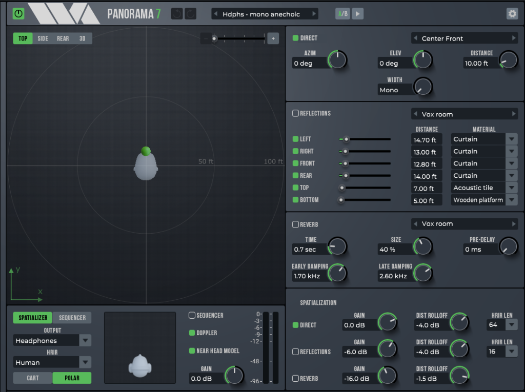
Task: Enable the SEQUENCER checkbox
Action: tap(192, 315)
